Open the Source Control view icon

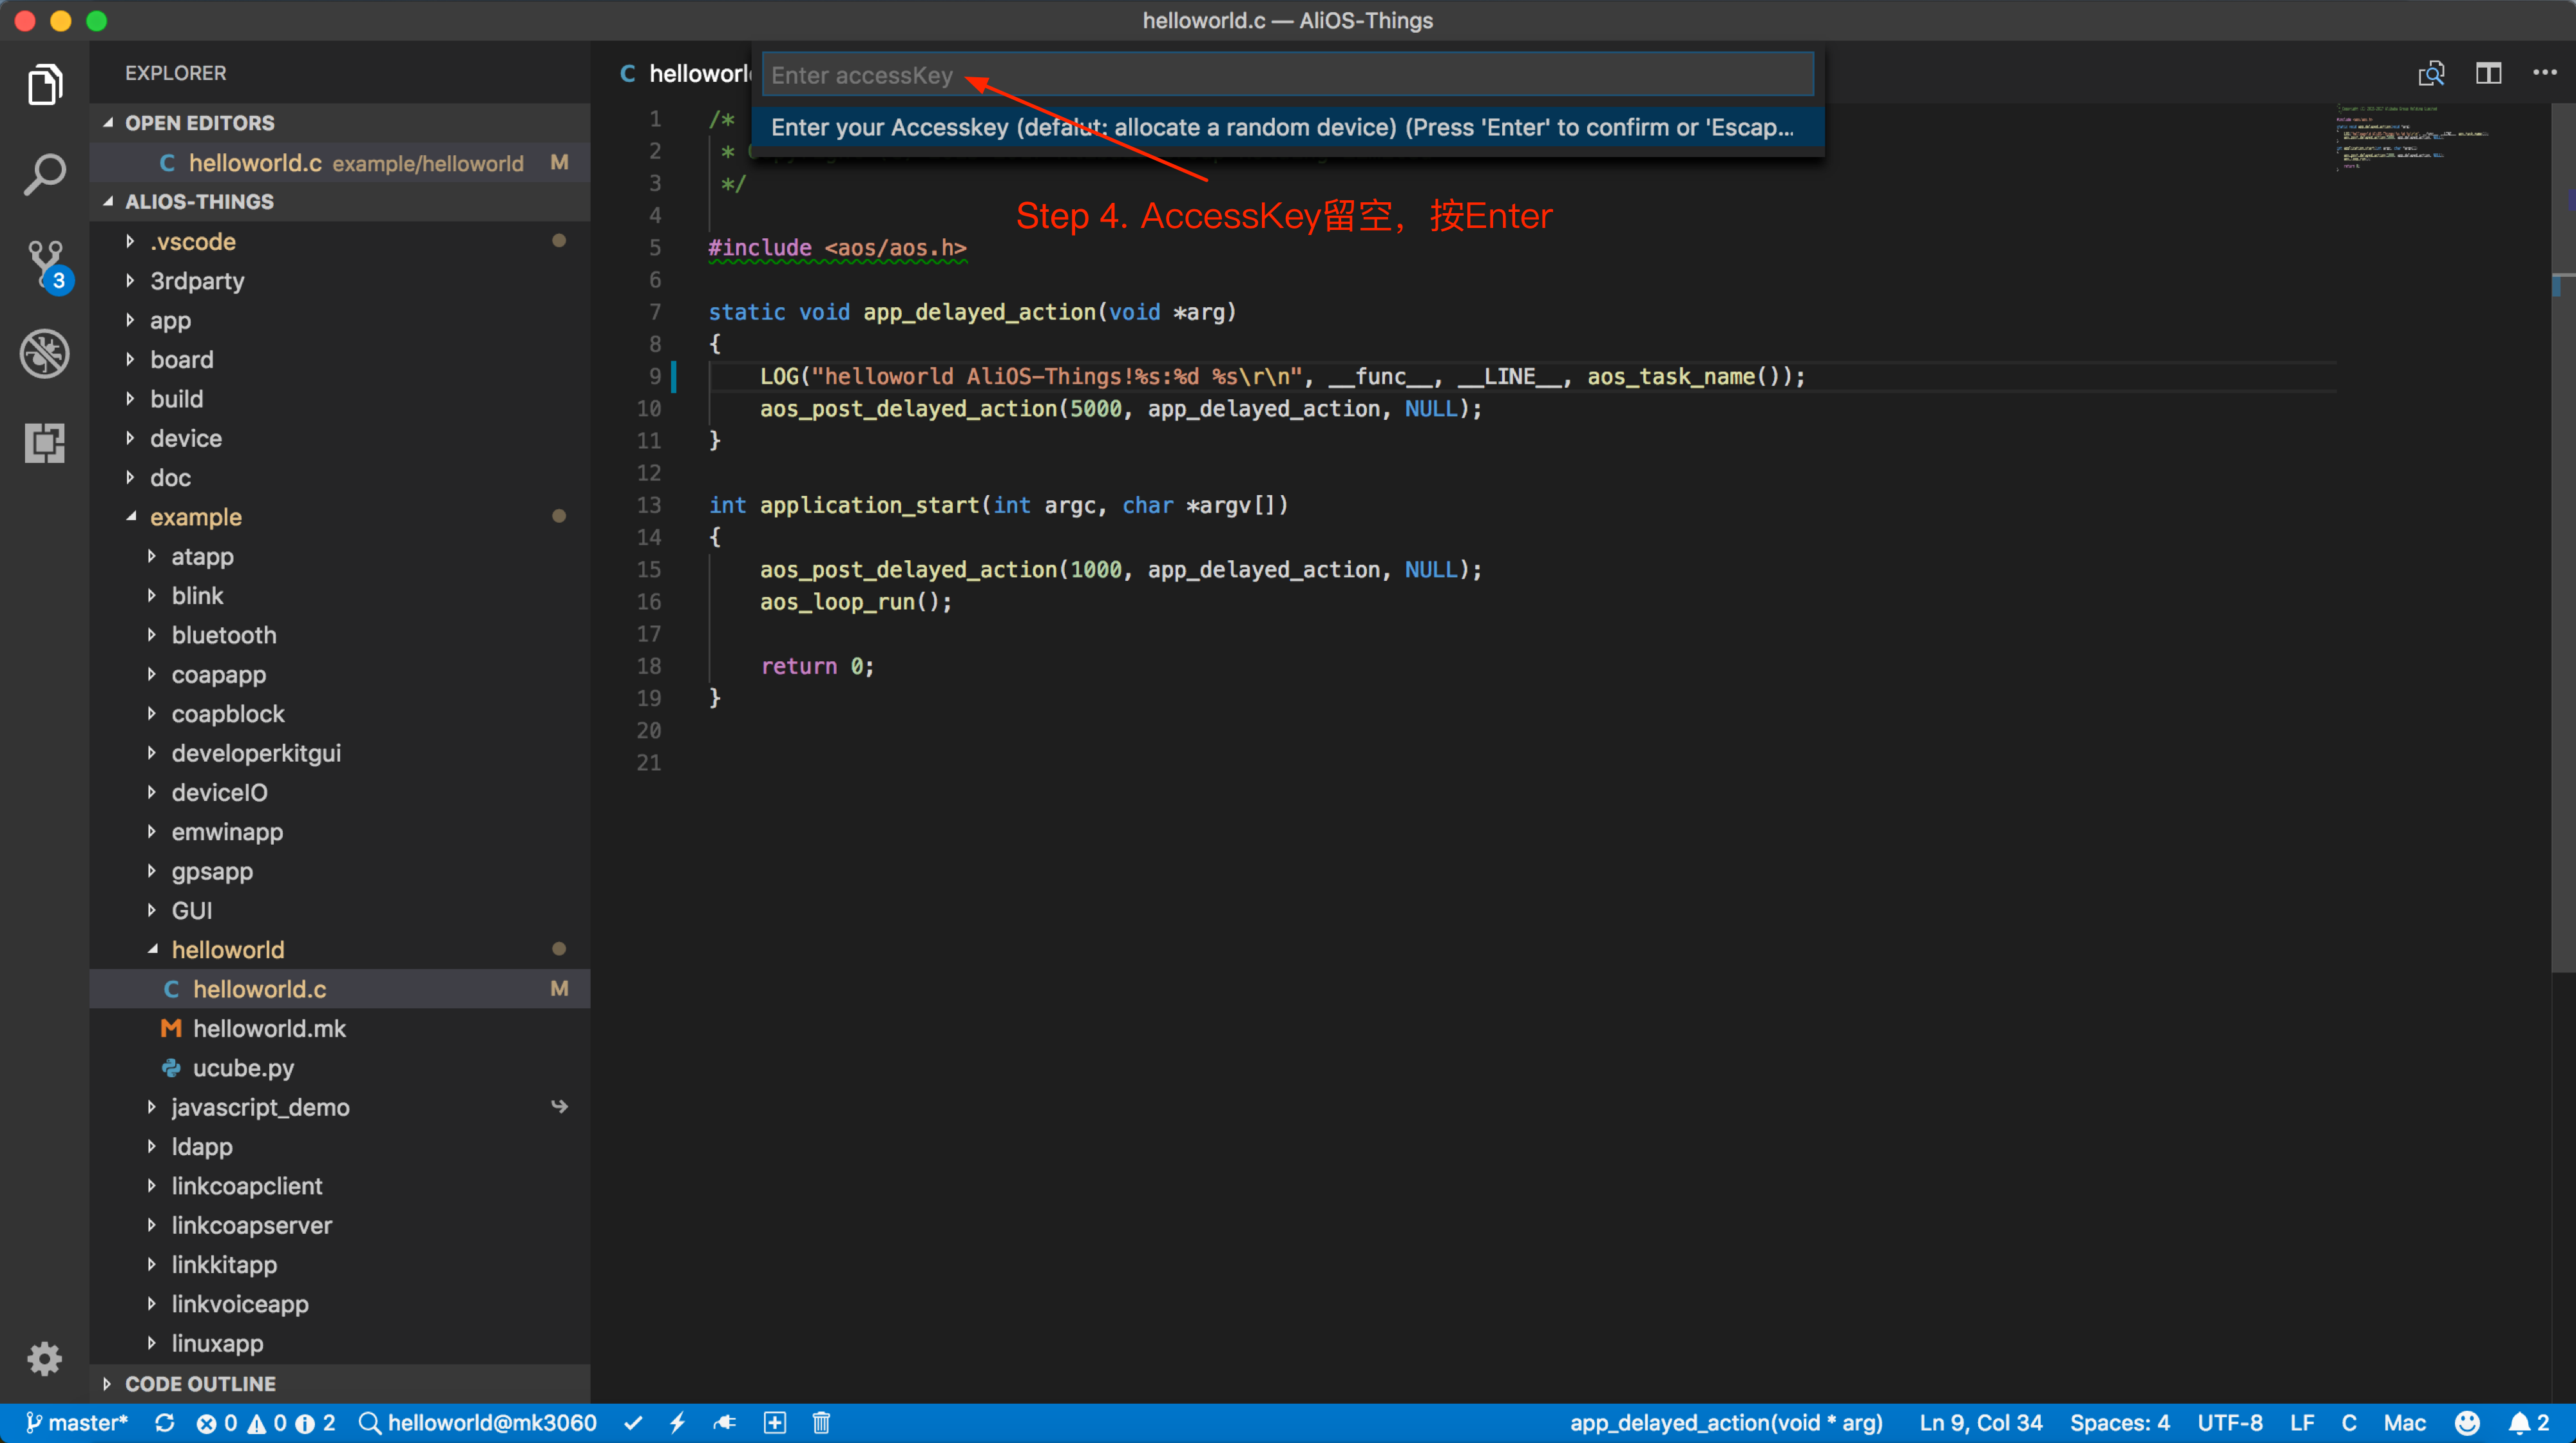[44, 264]
